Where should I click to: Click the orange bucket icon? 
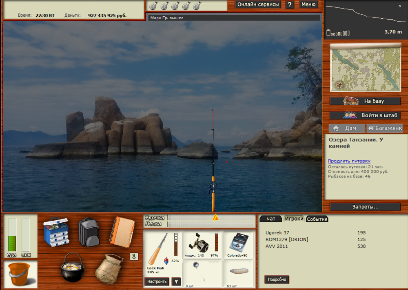click(x=20, y=274)
